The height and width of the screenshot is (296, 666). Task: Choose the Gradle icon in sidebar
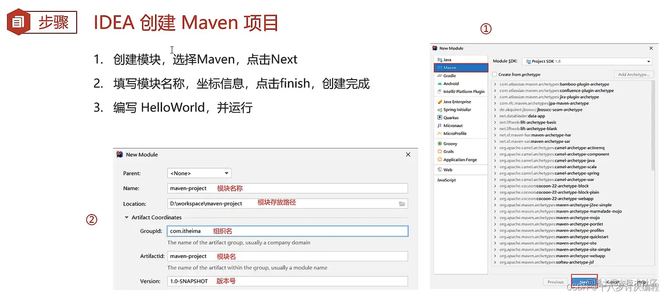pos(440,76)
